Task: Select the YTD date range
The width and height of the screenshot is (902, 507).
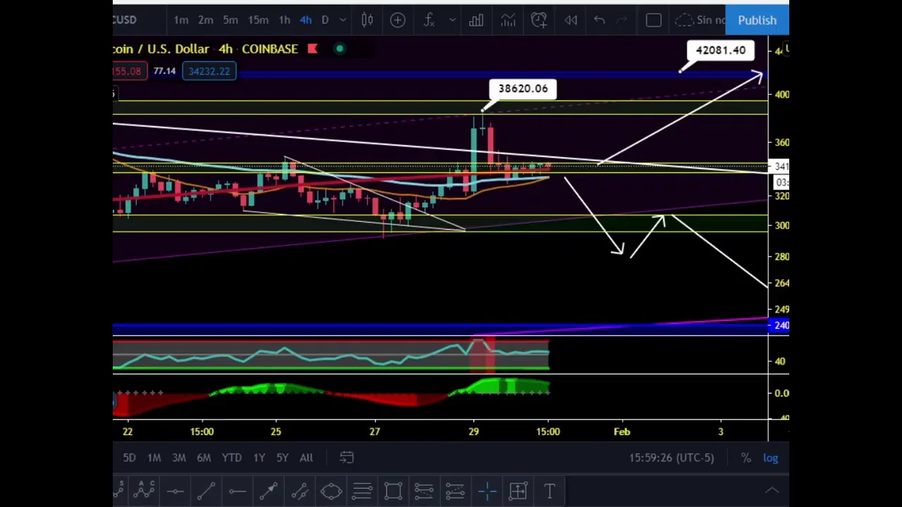Action: (231, 458)
